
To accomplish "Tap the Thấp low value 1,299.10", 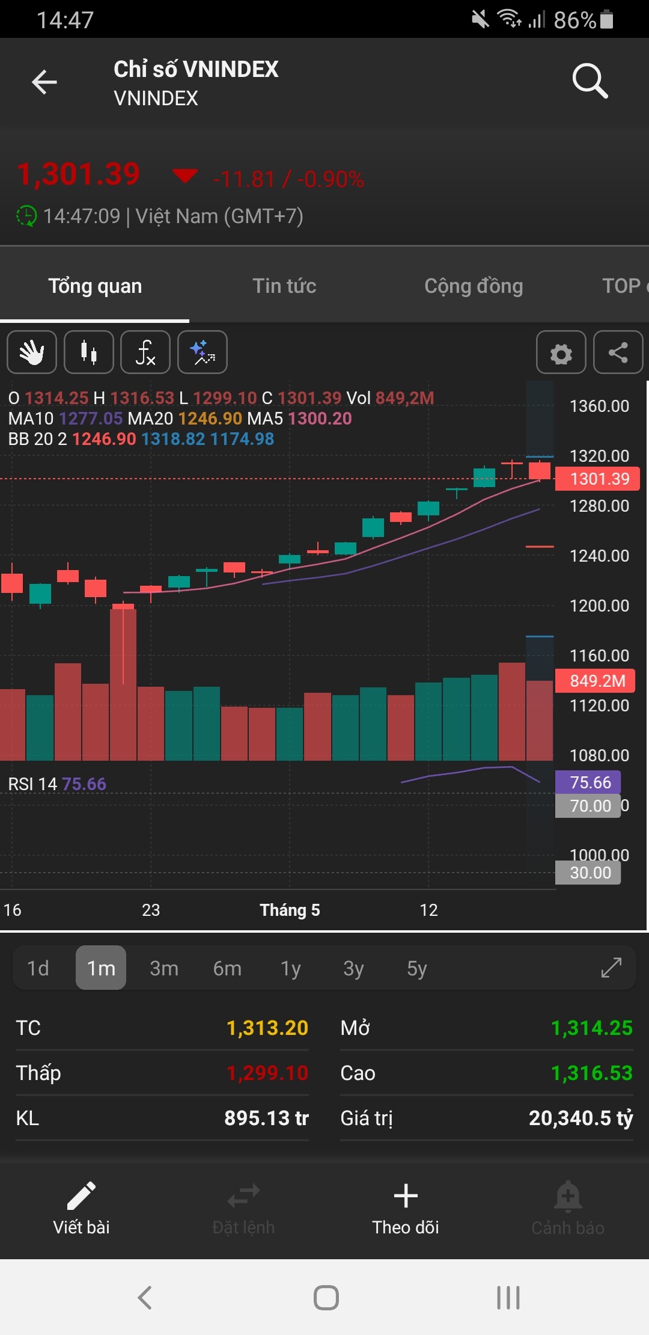I will tap(267, 1073).
